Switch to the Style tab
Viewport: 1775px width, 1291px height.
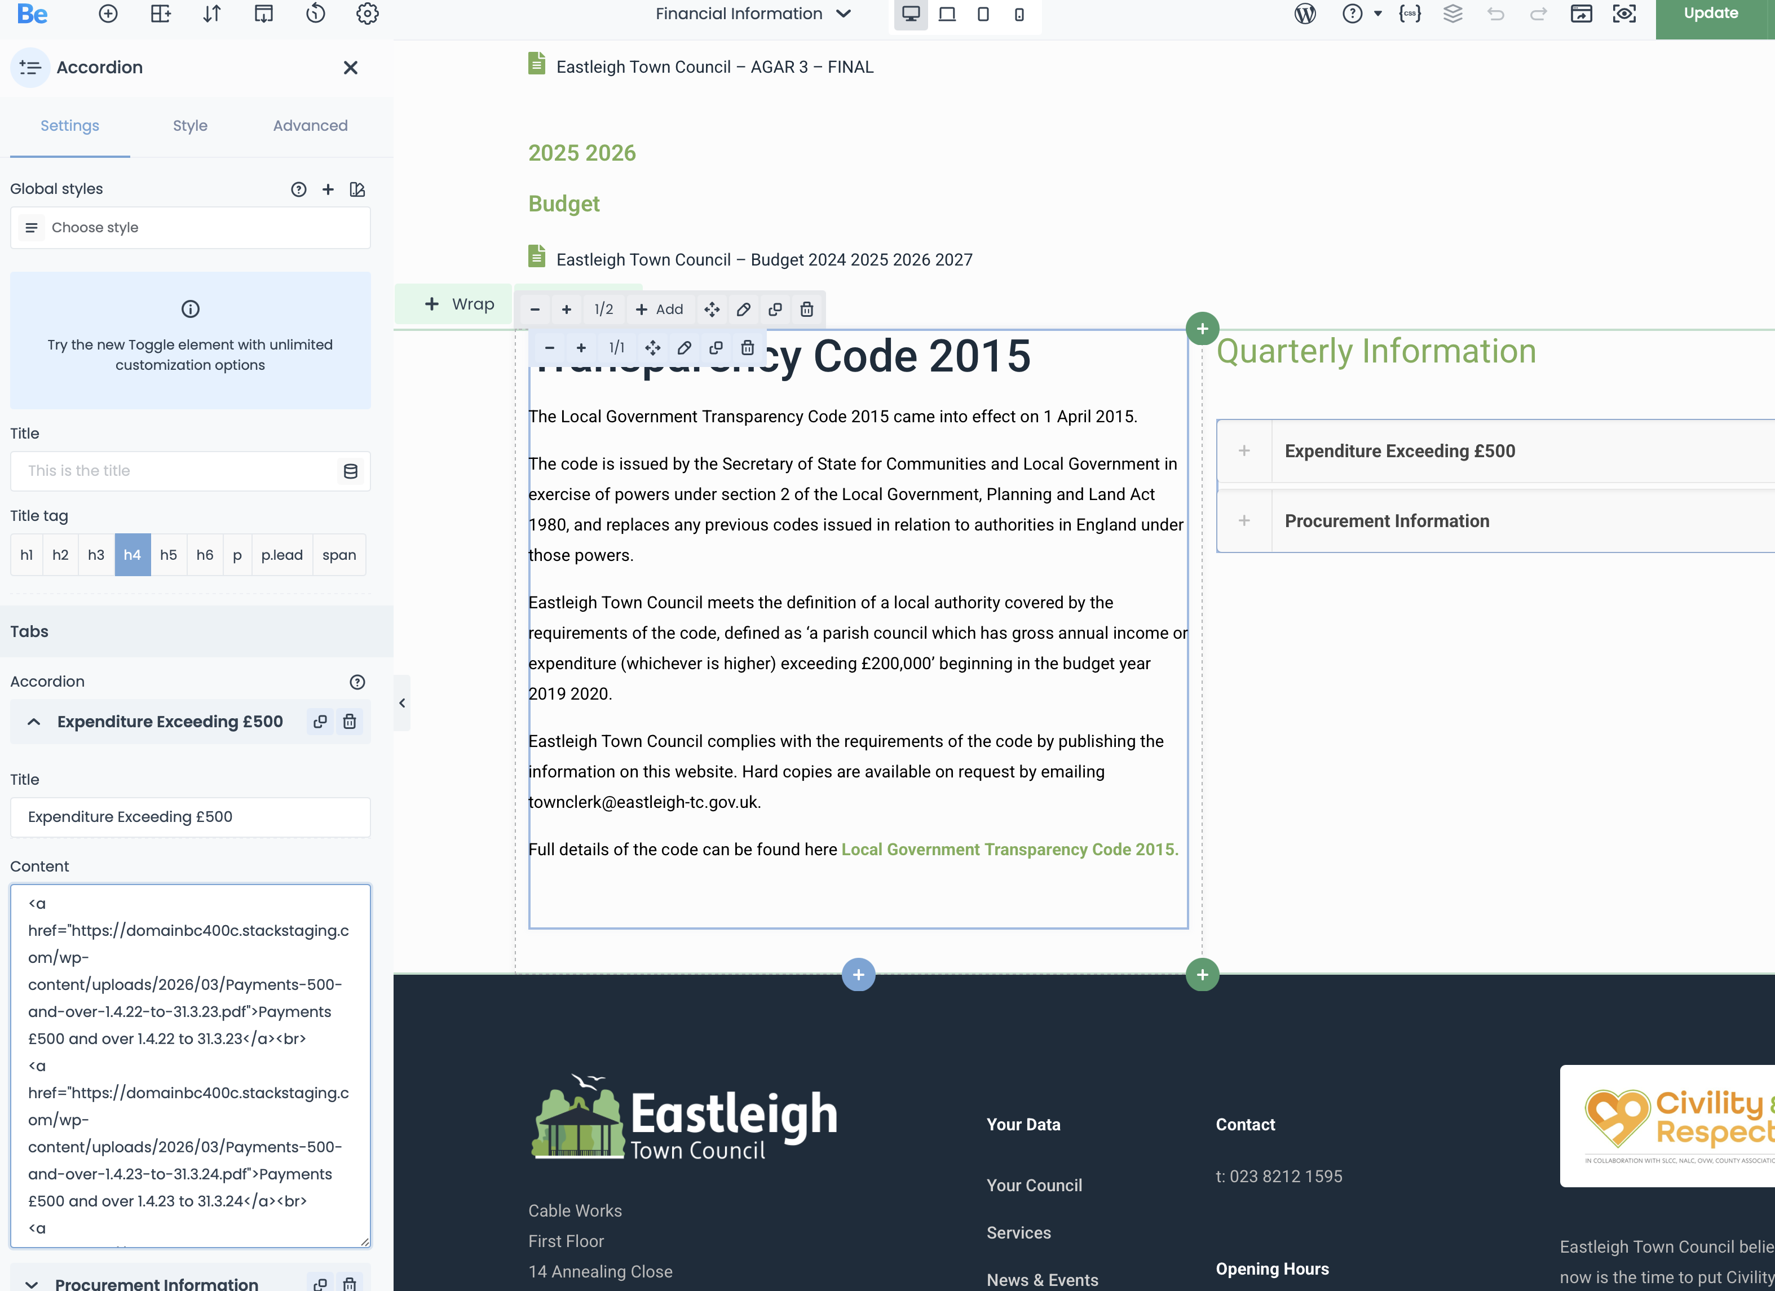(190, 126)
